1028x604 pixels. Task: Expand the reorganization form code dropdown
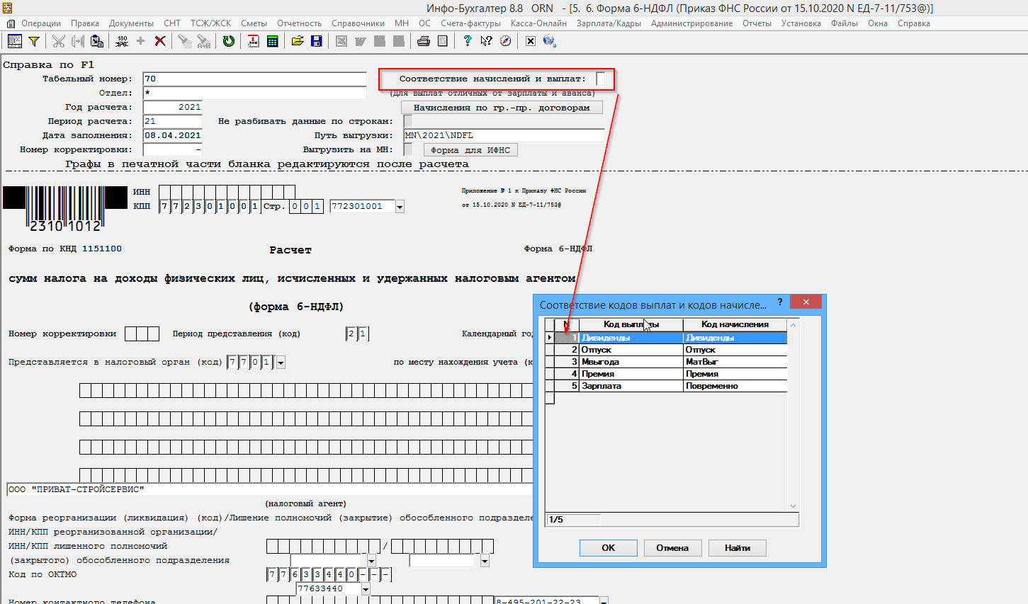click(371, 561)
